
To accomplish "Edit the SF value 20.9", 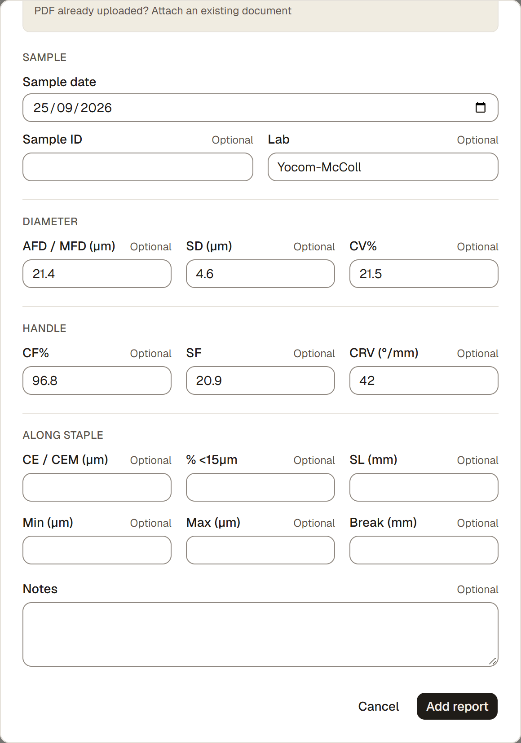I will tap(260, 380).
